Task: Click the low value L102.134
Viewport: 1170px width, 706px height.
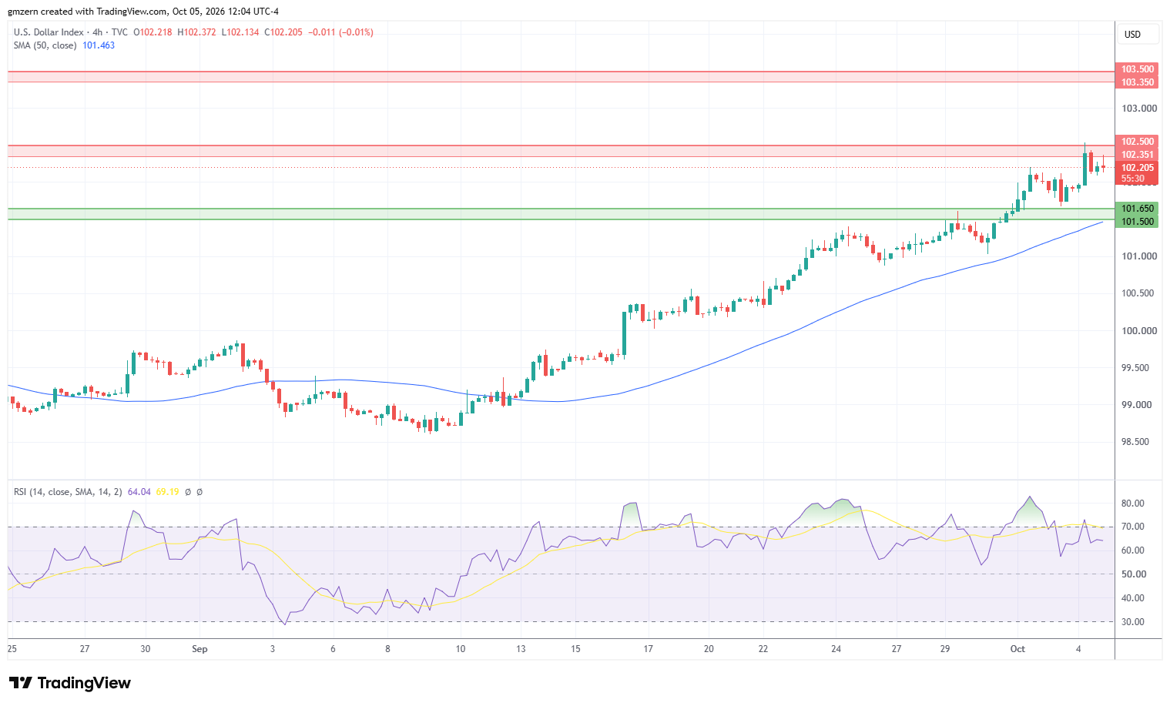Action: point(240,32)
